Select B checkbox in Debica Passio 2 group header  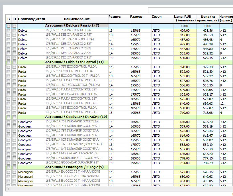coord(9,26)
